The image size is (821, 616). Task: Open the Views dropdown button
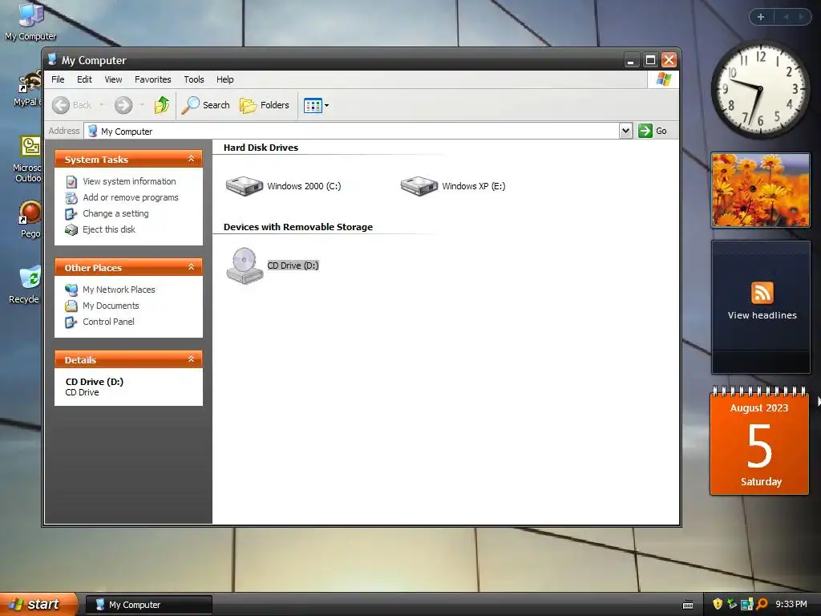coord(316,105)
